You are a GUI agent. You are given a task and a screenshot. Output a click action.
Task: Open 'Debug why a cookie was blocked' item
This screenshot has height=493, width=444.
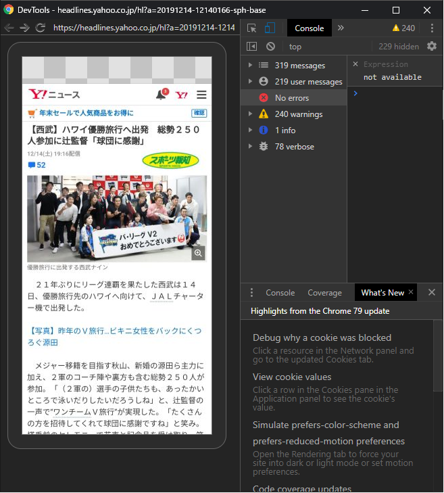click(322, 337)
